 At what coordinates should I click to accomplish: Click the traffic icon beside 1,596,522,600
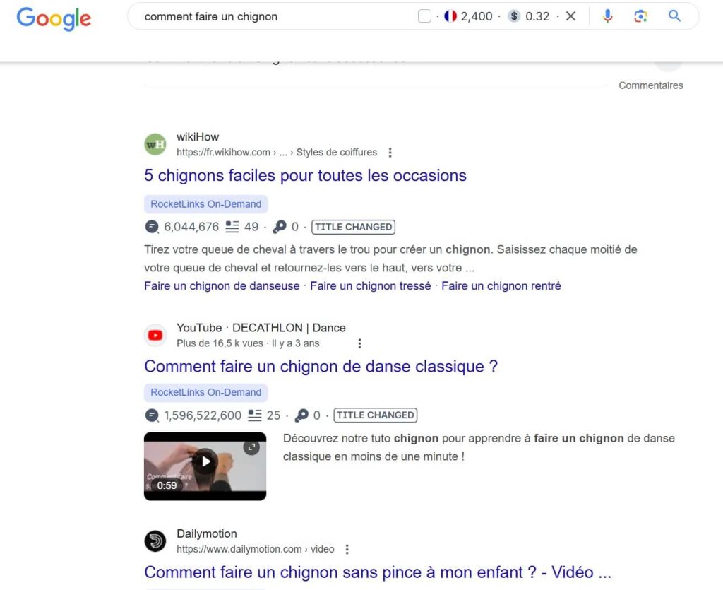click(152, 415)
